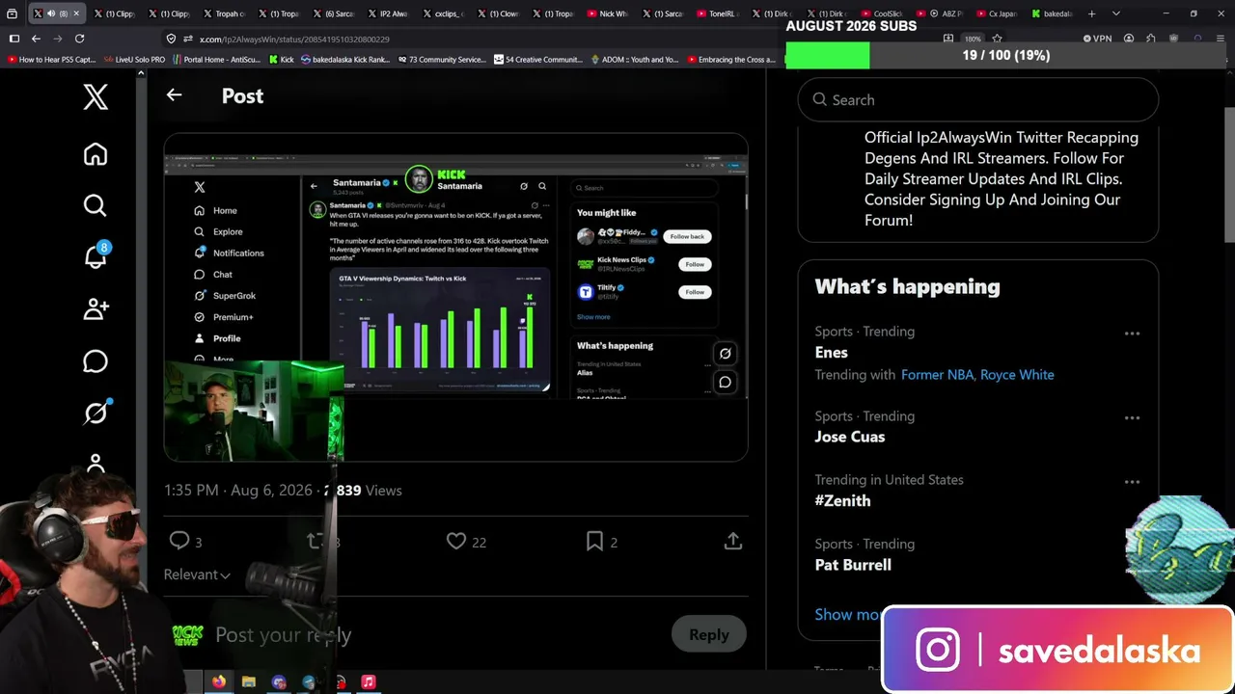Open options for the Jose Cuas trend
Screen dimensions: 1235x694
[x=1132, y=418]
